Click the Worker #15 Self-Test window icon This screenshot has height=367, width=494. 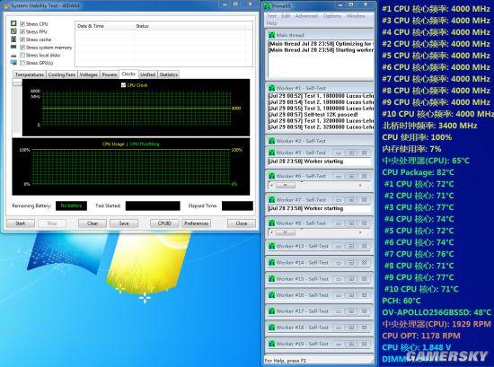coord(271,279)
